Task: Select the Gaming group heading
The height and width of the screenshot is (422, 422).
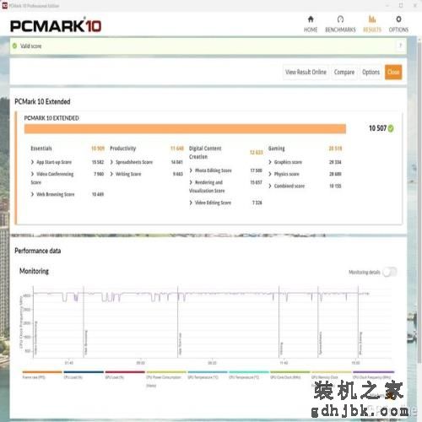Action: tap(277, 149)
